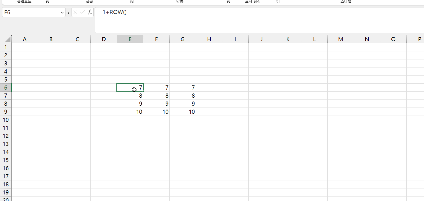Select row 6 header

pos(6,88)
